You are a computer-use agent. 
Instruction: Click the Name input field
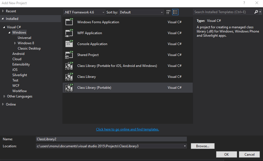pos(111,139)
